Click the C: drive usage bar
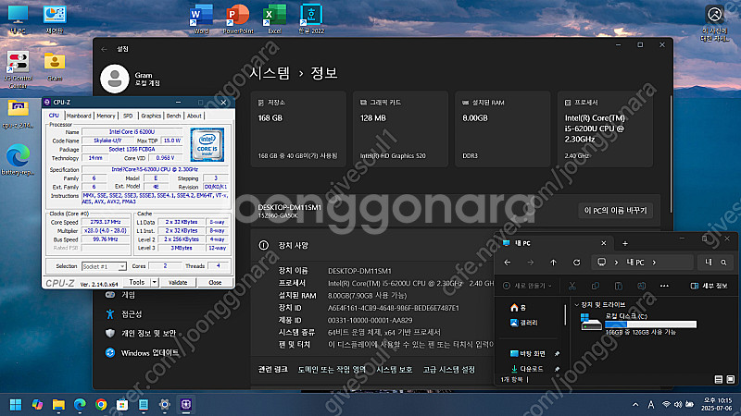 tap(651, 324)
